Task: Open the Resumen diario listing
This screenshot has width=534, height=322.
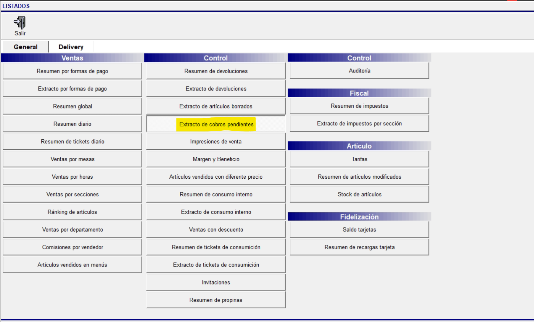Action: click(72, 124)
